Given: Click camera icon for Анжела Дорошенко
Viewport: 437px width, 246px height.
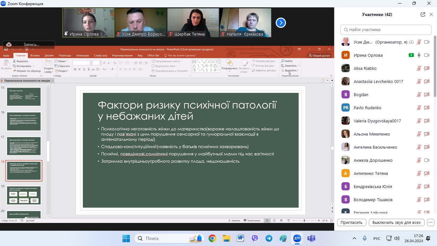Looking at the screenshot, I should (427, 160).
